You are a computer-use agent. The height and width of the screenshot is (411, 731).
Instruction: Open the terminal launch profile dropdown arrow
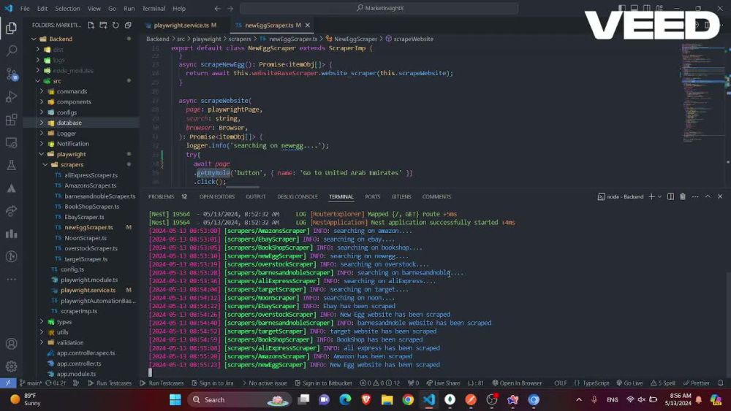coord(659,196)
